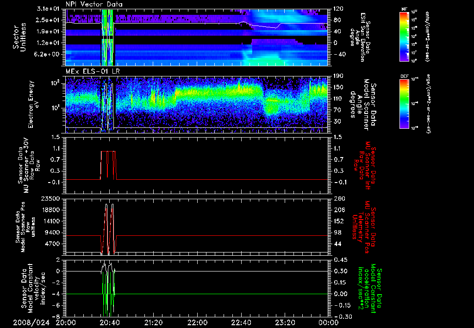Click the MU Scanner +30V raw data plot

pos(196,165)
